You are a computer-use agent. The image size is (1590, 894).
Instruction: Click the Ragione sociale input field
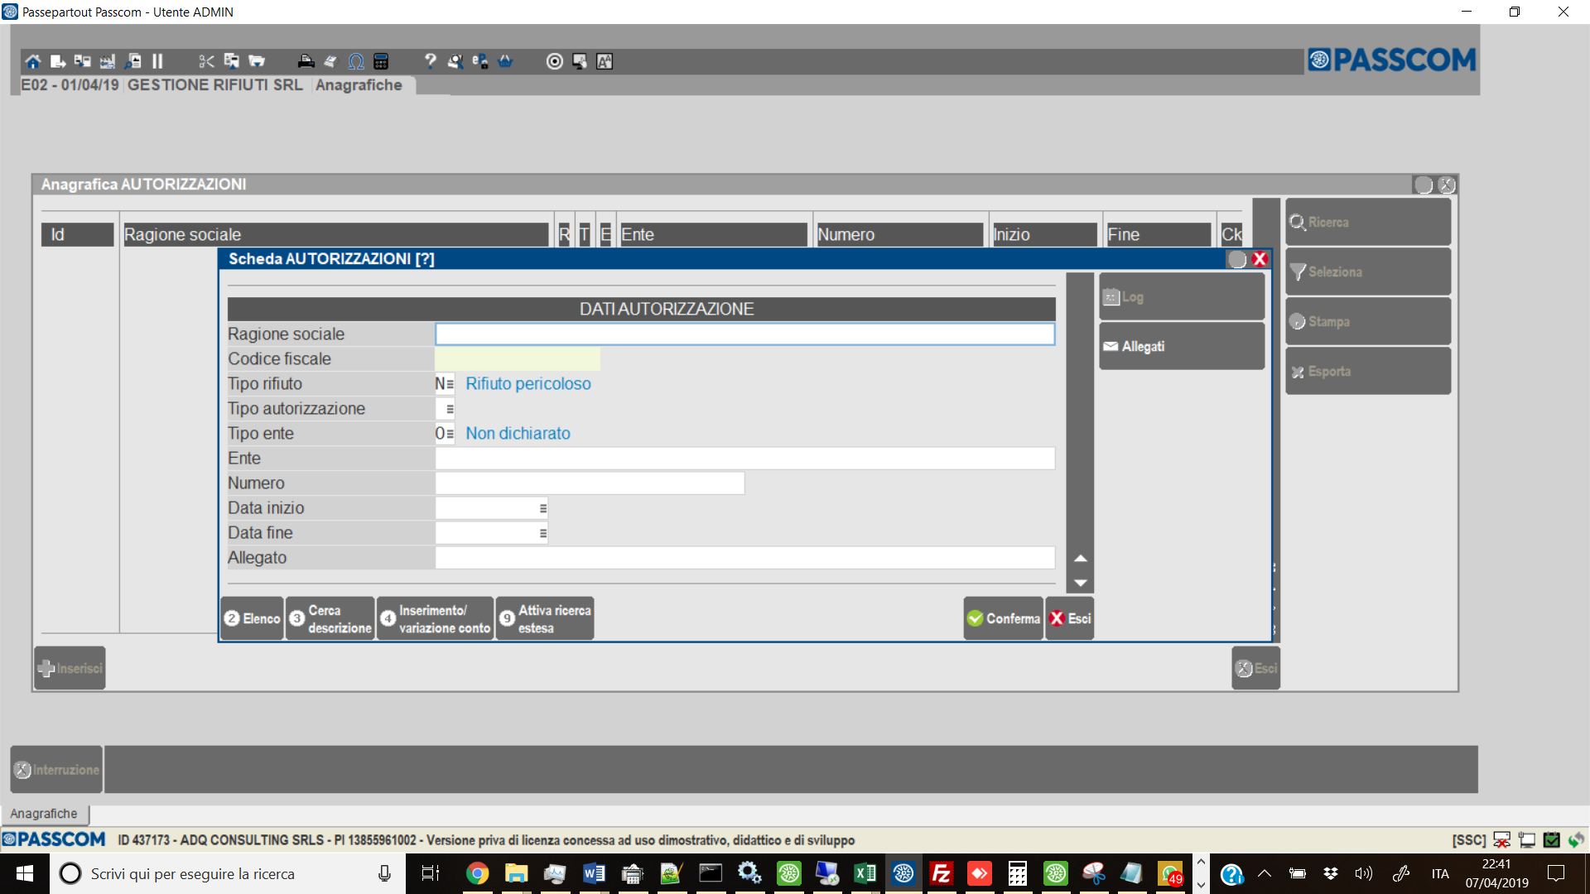(x=744, y=334)
